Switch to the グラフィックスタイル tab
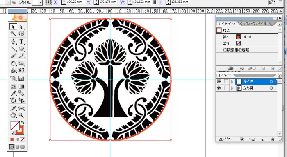Viewport: 287px width, 157px height. coord(253,24)
